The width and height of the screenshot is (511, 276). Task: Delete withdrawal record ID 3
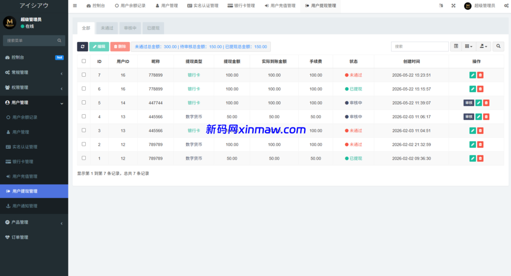tap(480, 130)
